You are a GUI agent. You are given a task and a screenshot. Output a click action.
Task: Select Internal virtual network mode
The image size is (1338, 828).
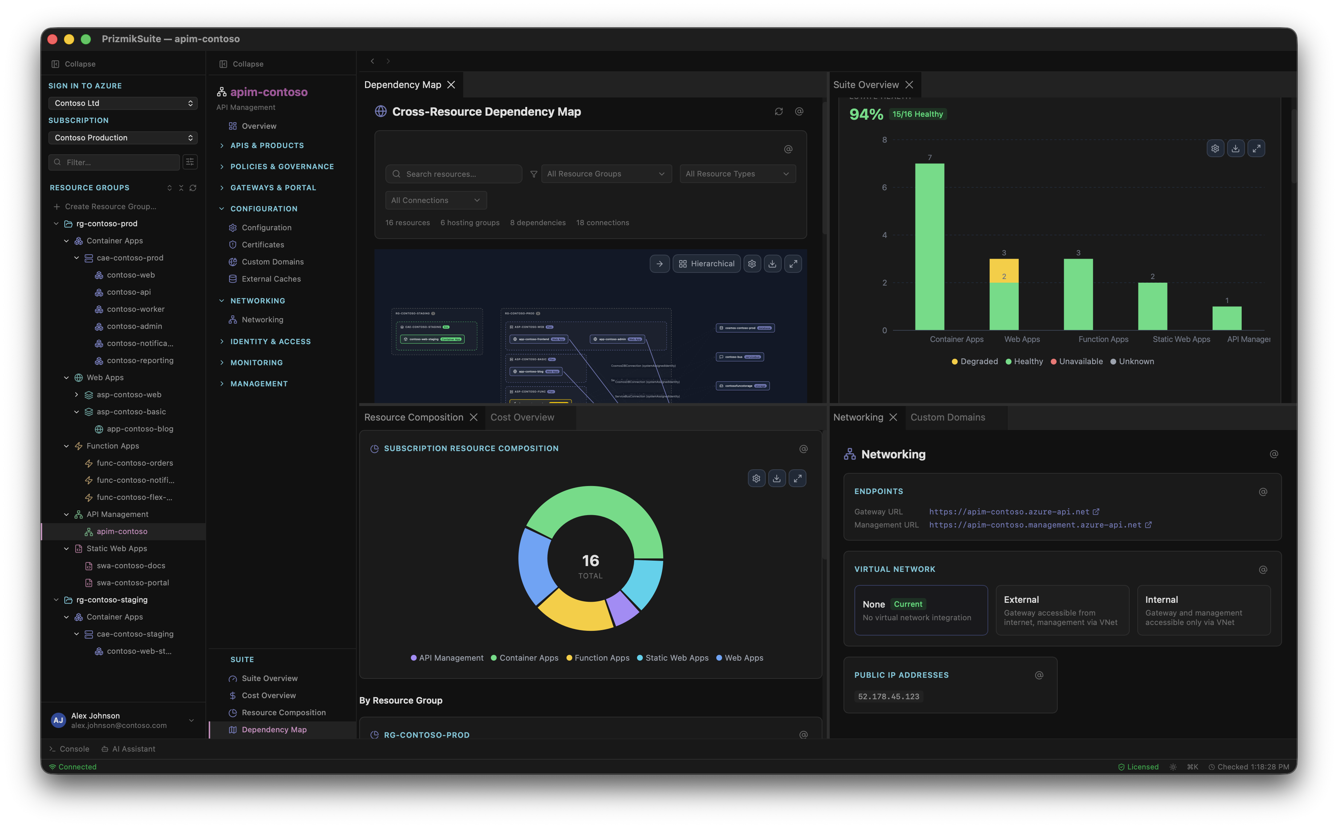coord(1203,610)
